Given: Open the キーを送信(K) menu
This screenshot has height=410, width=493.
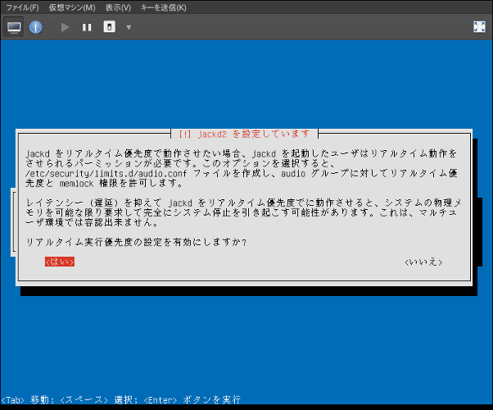Looking at the screenshot, I should [x=164, y=7].
